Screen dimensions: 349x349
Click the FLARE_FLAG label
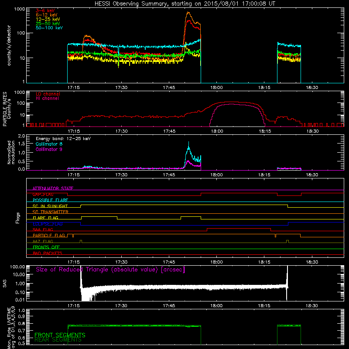(x=45, y=218)
